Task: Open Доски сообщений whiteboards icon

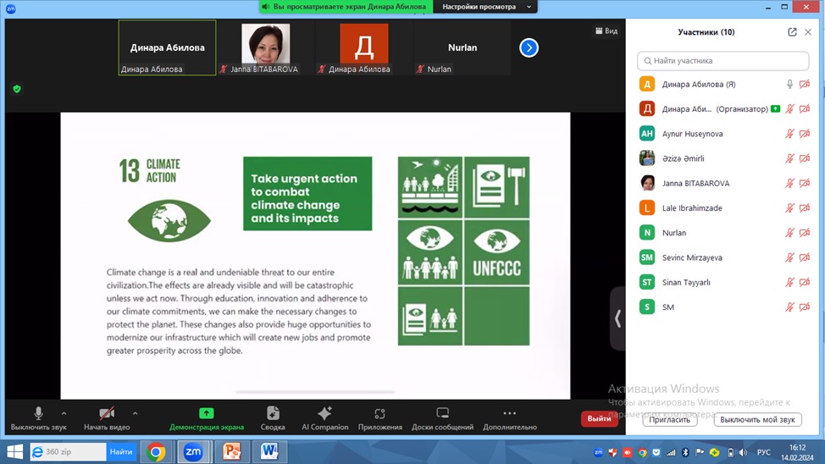Action: coord(442,413)
